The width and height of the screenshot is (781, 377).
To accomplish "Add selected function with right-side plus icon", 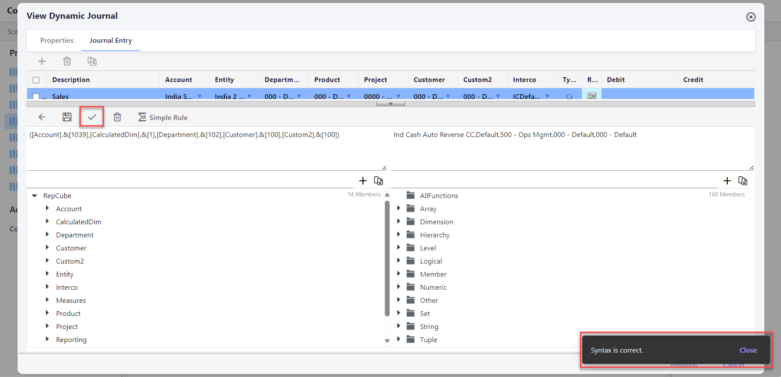I will (727, 181).
